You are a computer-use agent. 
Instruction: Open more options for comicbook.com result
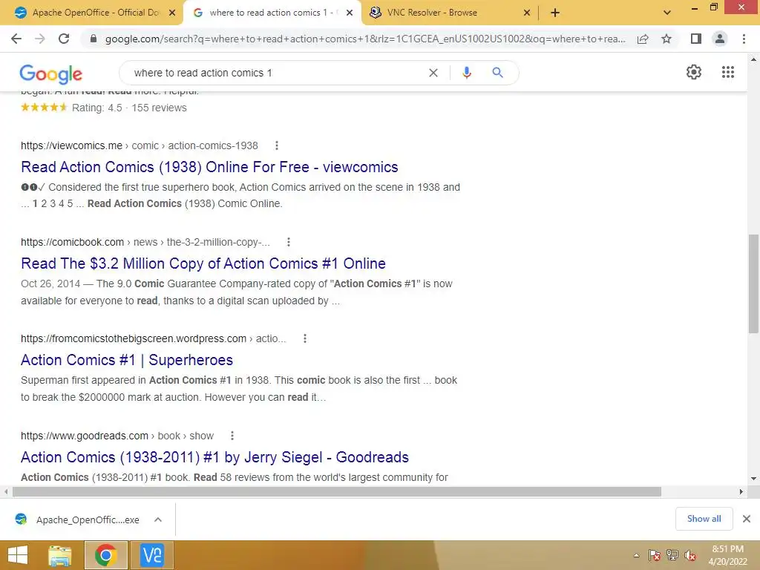(x=289, y=242)
